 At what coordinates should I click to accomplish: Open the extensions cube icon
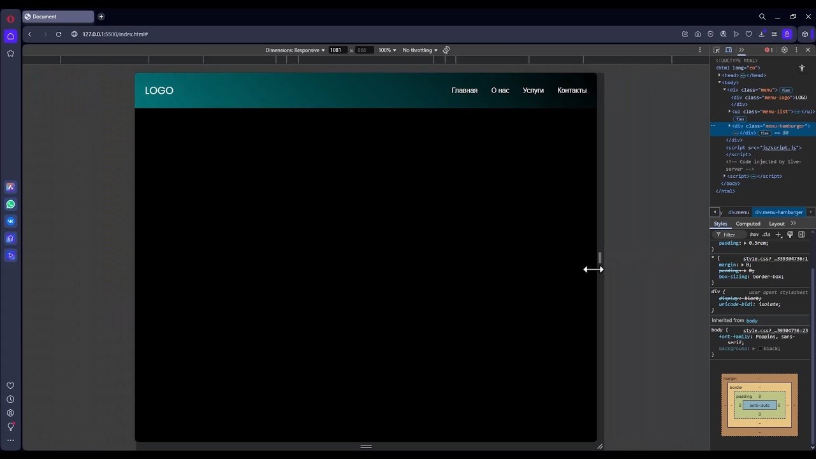(805, 34)
